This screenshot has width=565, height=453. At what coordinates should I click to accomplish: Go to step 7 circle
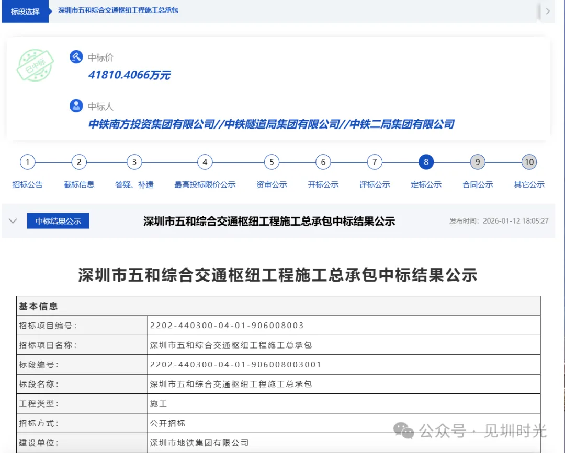click(x=375, y=162)
